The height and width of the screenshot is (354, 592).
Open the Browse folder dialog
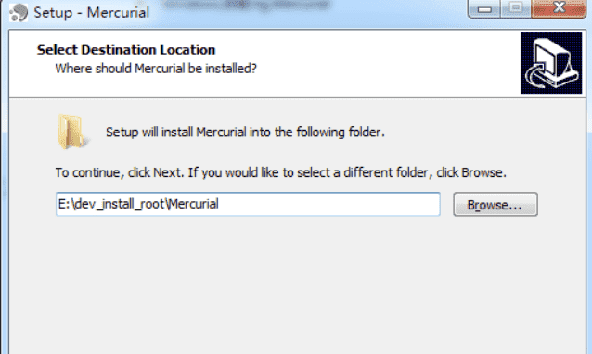coord(495,204)
